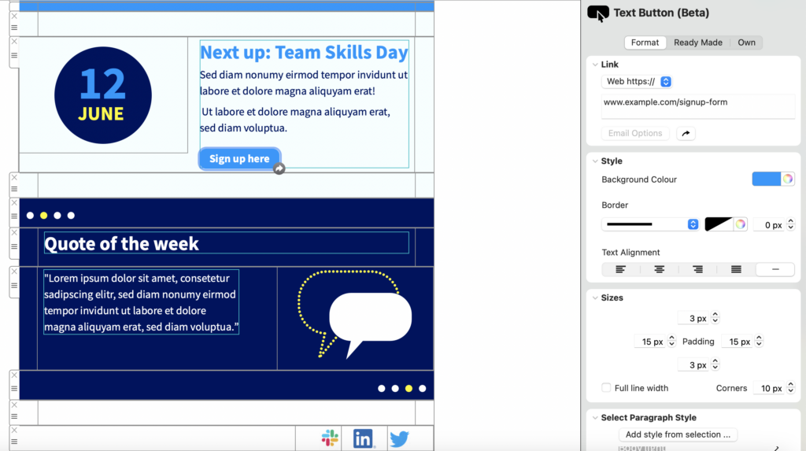This screenshot has width=806, height=451.
Task: Click the 12 June date circle graphic
Action: pyautogui.click(x=103, y=95)
